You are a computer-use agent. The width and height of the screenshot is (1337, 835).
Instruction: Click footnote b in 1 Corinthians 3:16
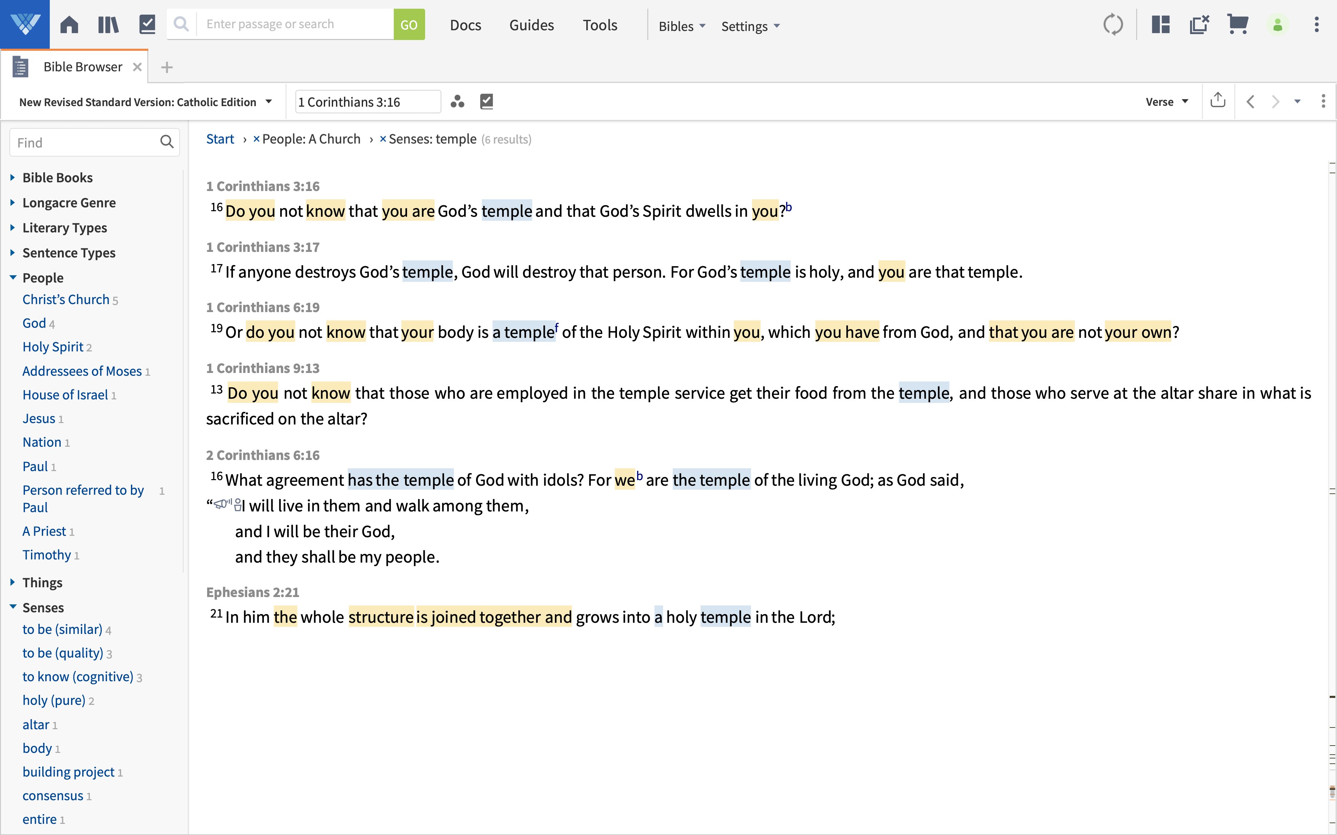[788, 207]
